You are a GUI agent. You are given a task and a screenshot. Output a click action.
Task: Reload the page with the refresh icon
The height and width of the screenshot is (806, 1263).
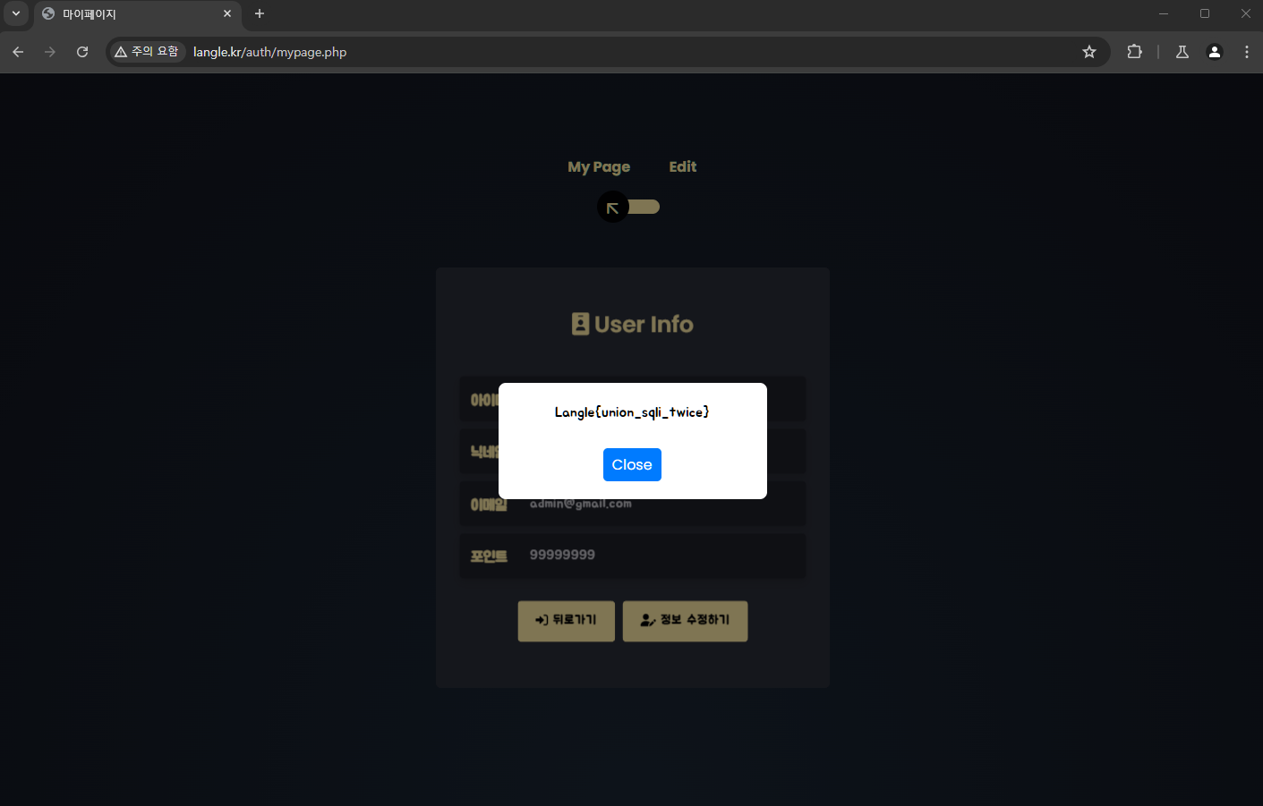pos(82,52)
